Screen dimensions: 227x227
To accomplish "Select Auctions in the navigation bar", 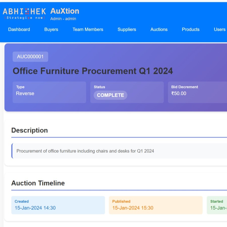I will tap(159, 30).
